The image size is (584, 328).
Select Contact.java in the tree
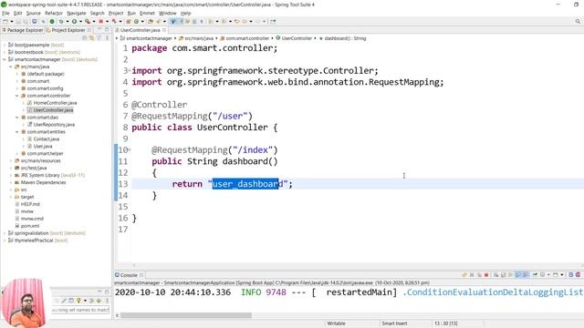pyautogui.click(x=47, y=138)
